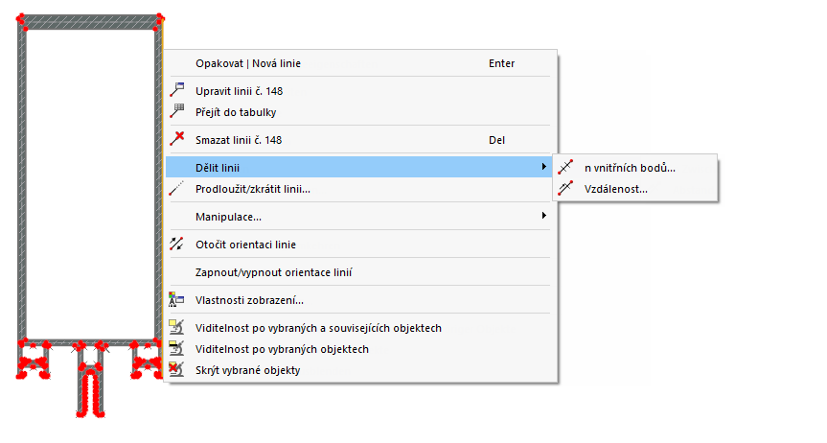Click the Vzdálenost... submenu option
This screenshot has width=827, height=443.
(615, 189)
